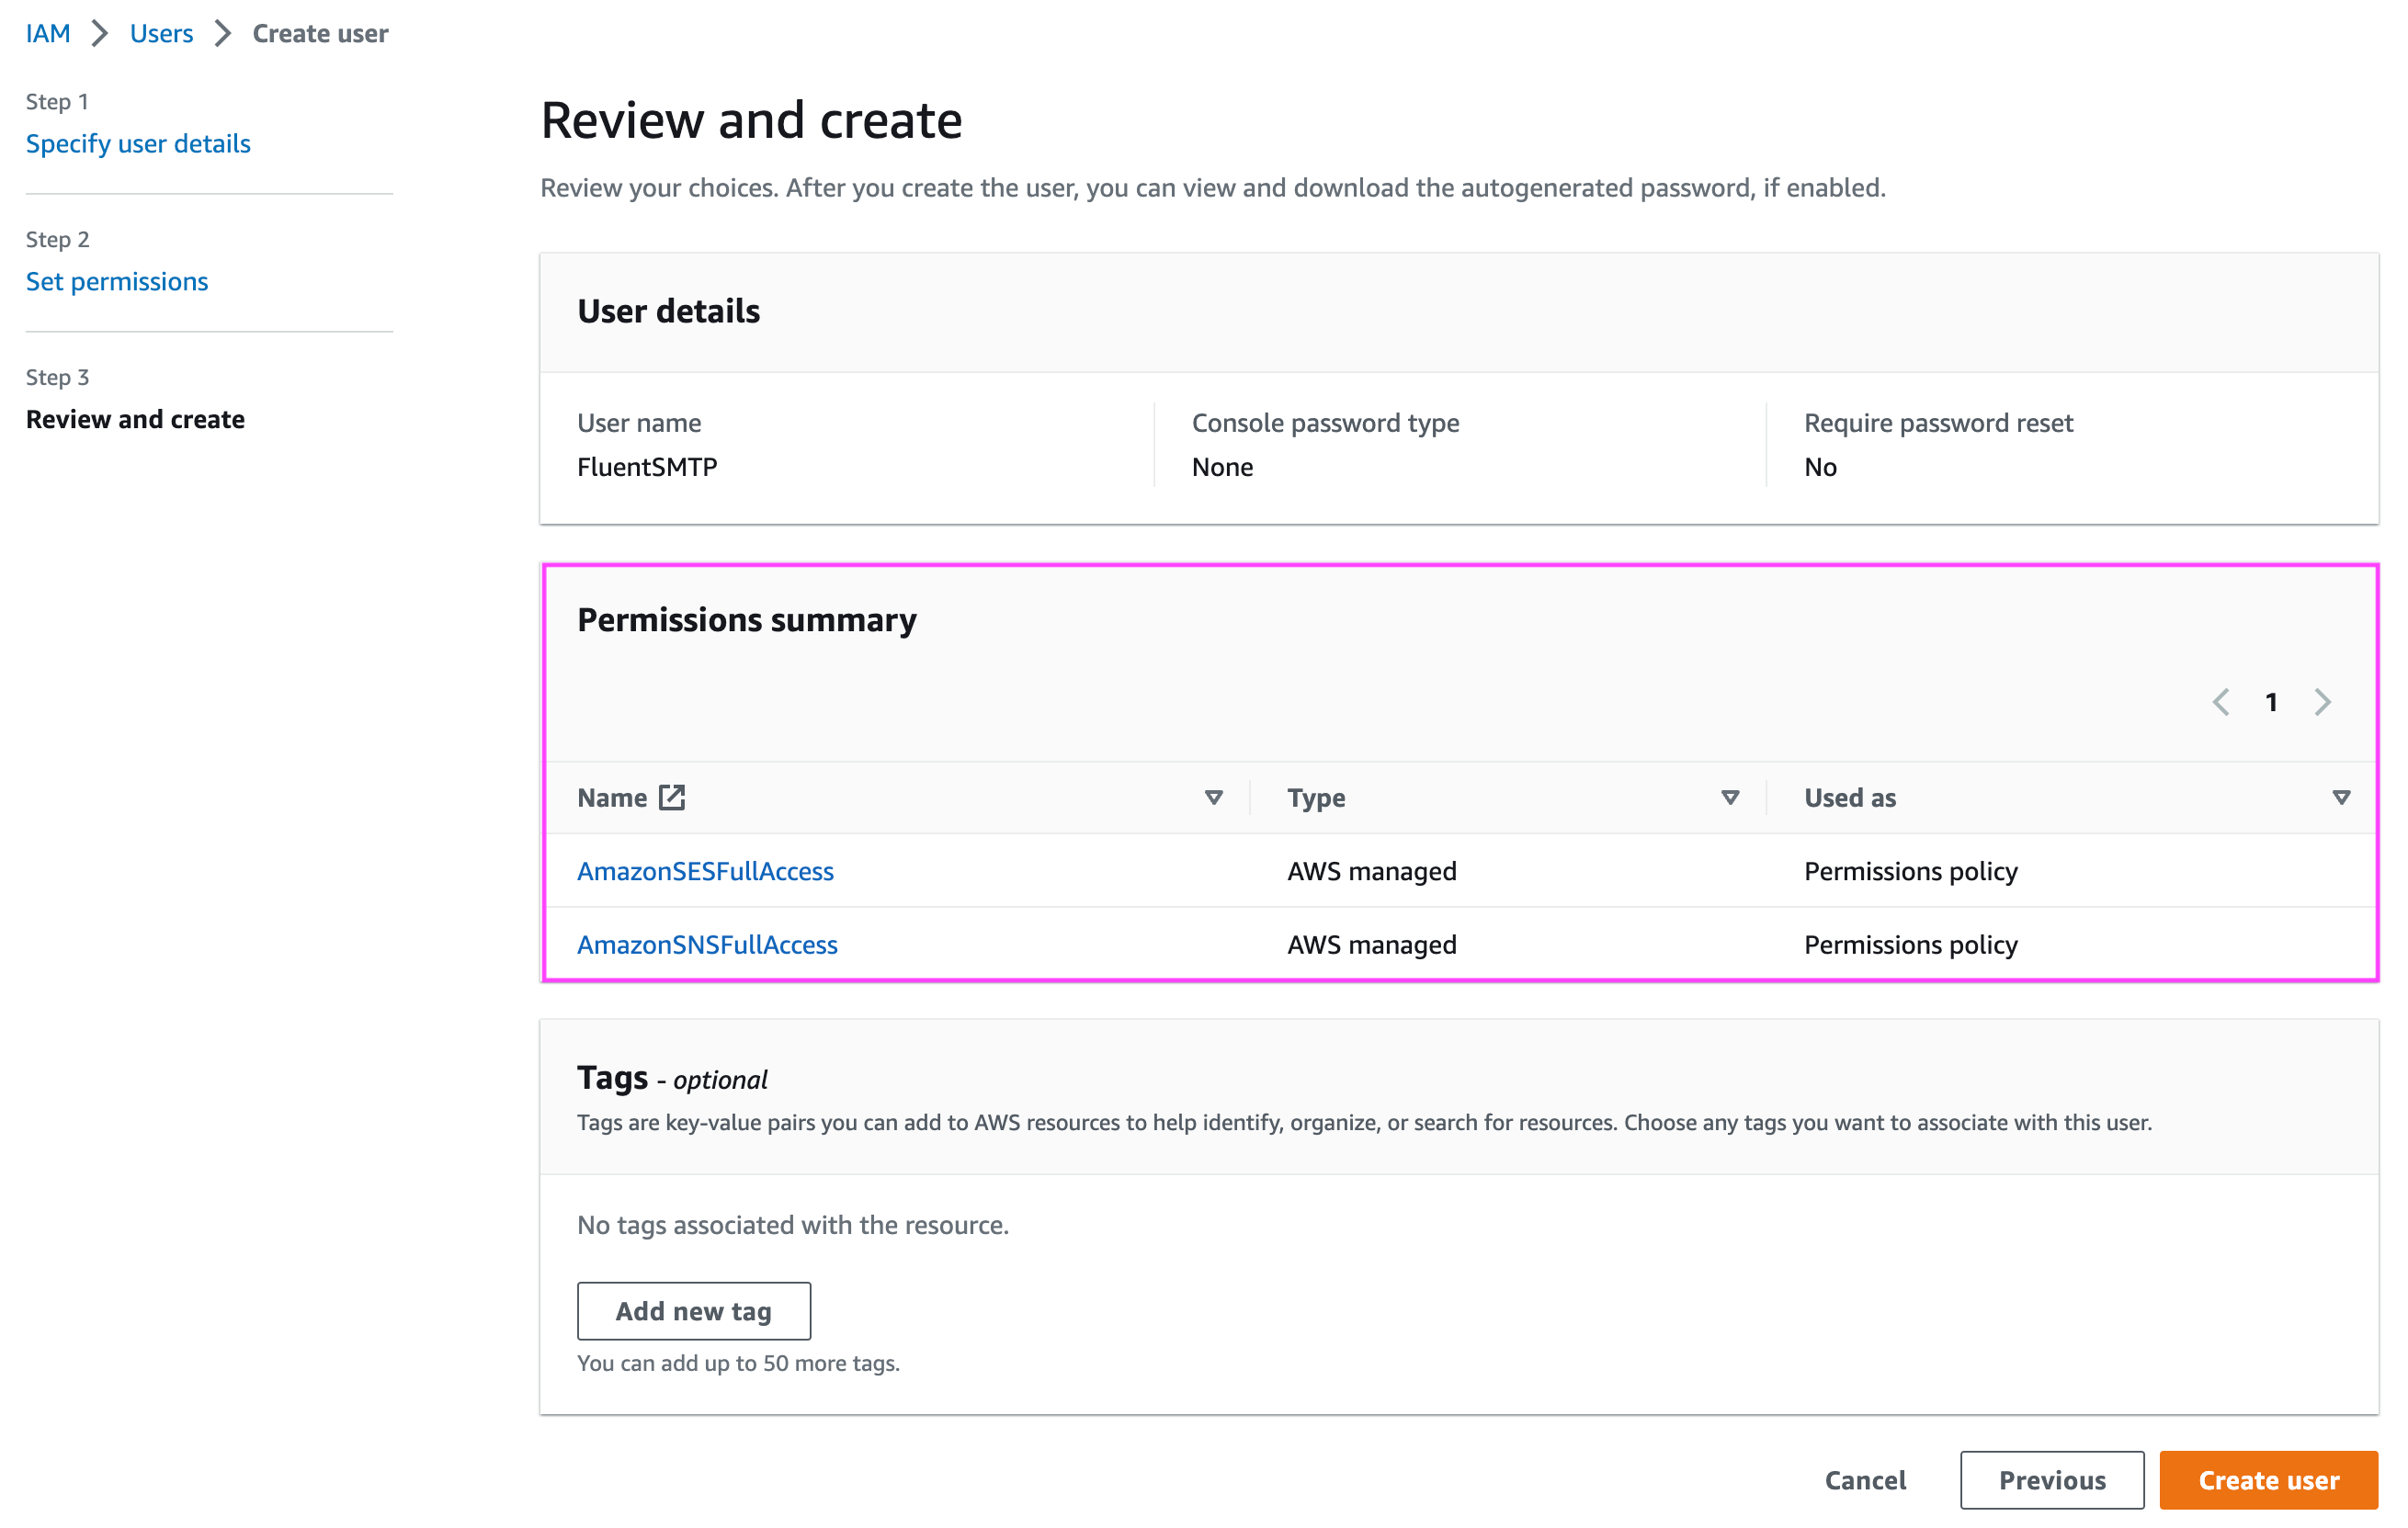
Task: Click Create user breadcrumb text
Action: click(x=320, y=33)
